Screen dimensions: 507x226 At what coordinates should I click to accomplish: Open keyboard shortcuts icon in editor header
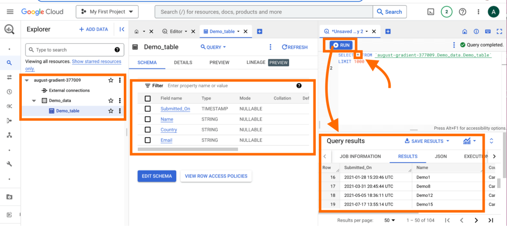point(488,31)
